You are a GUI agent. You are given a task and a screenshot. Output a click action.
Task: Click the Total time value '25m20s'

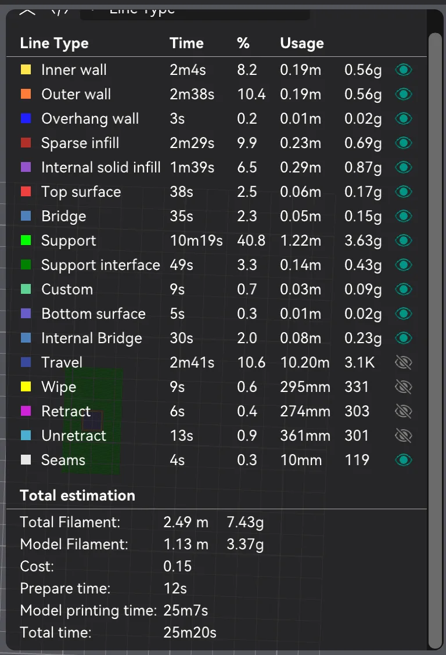(x=189, y=633)
